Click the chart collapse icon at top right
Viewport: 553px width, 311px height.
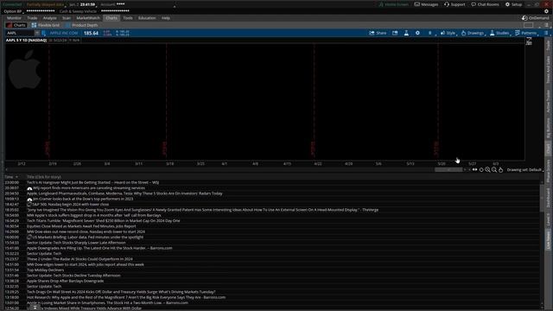click(529, 41)
